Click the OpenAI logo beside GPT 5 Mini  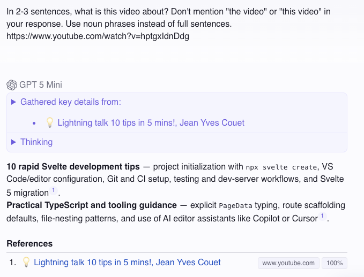(12, 84)
